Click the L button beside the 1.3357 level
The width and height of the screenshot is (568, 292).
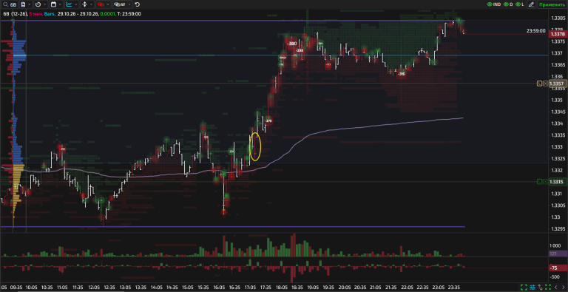pos(539,84)
